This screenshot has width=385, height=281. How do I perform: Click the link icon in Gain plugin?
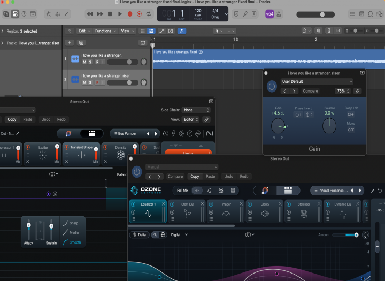pos(358,91)
